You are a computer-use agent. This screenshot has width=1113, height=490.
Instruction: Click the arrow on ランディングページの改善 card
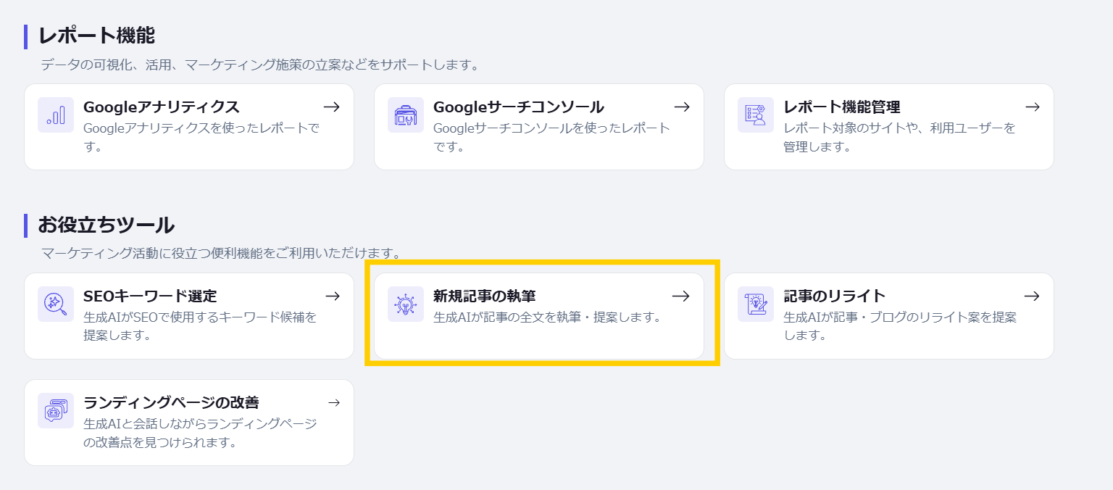coord(333,402)
